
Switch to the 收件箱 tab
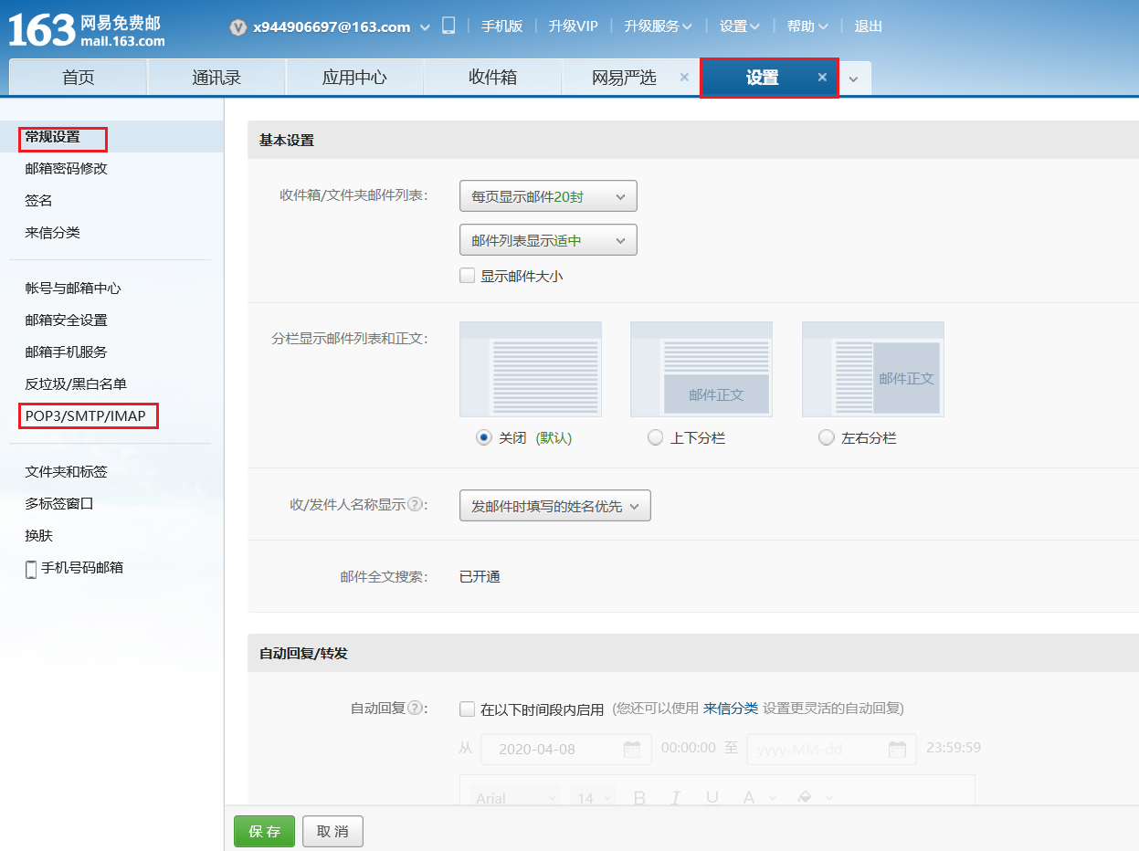tap(492, 78)
